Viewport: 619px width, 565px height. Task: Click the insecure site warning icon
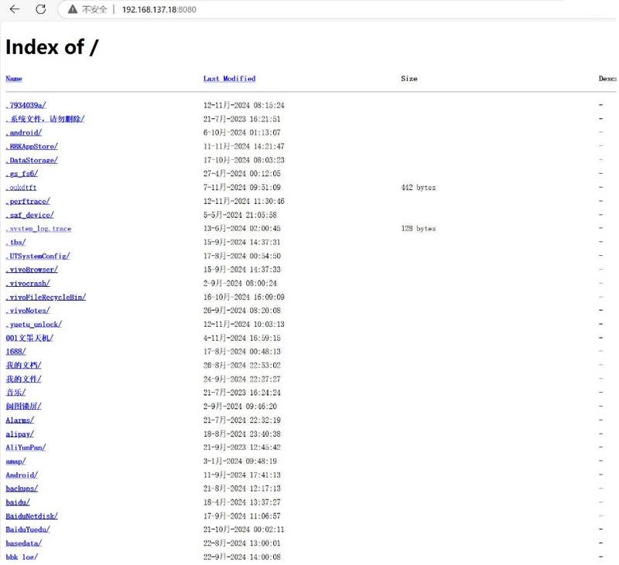pos(73,9)
